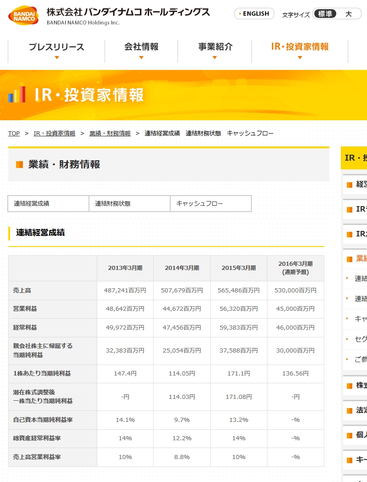The width and height of the screenshot is (367, 482).
Task: Click the 13.2% return on equity
Action: point(239,420)
